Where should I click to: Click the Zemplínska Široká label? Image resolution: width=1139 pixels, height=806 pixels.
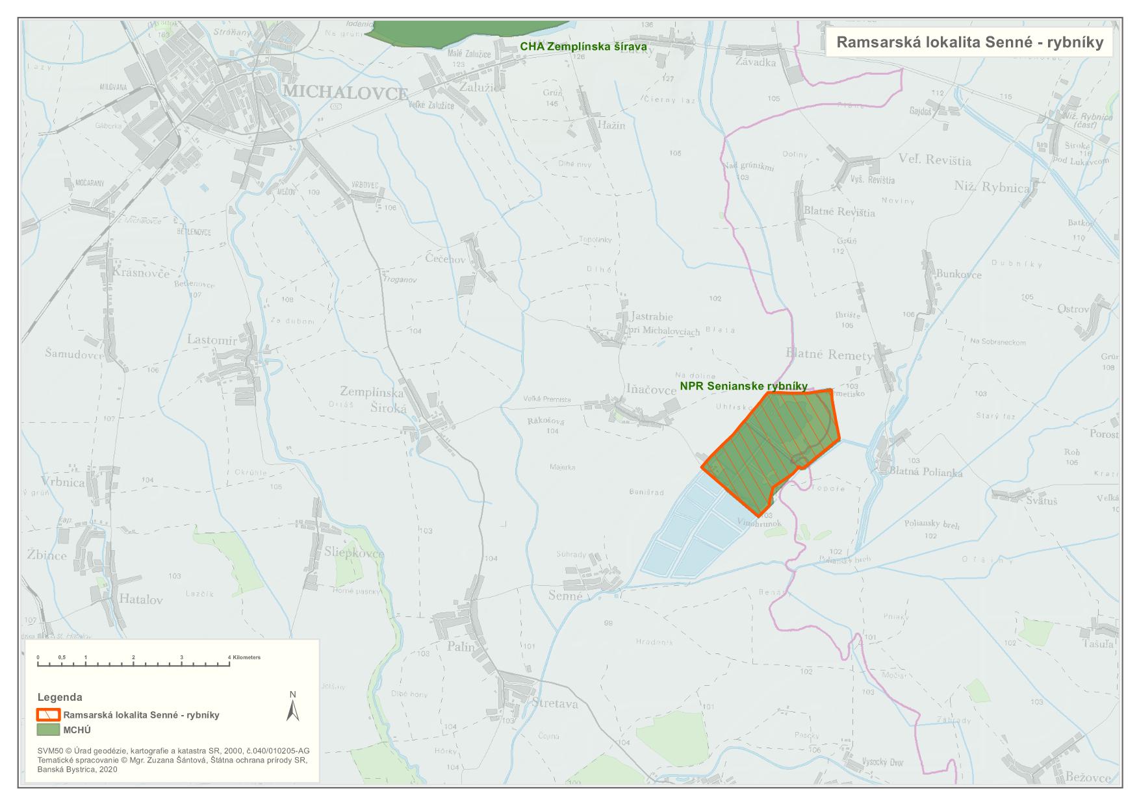click(x=372, y=400)
